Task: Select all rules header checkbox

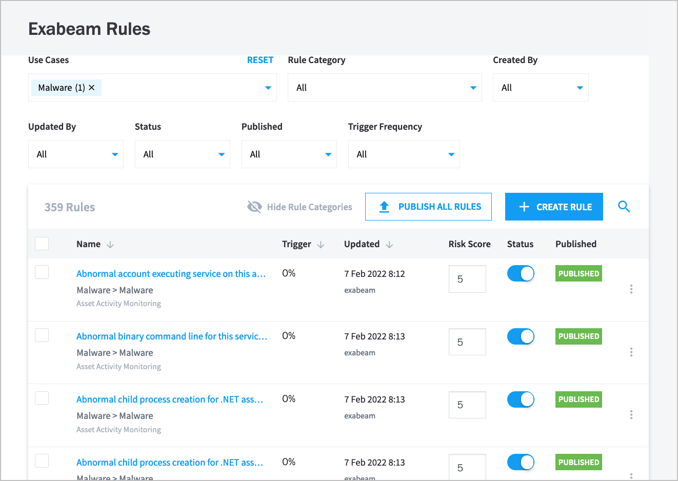Action: 42,244
